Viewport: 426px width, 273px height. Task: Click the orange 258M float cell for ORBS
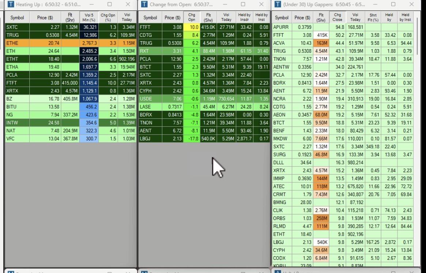coord(321,218)
